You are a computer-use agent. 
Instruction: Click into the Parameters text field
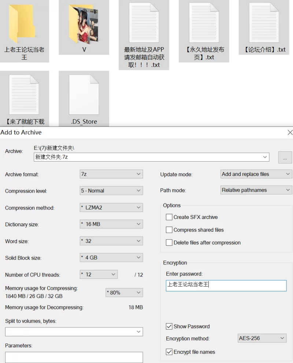74,357
